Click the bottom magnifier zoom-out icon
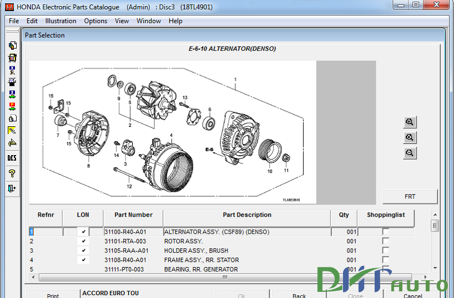Screen dimensions: 454x298 point(410,153)
